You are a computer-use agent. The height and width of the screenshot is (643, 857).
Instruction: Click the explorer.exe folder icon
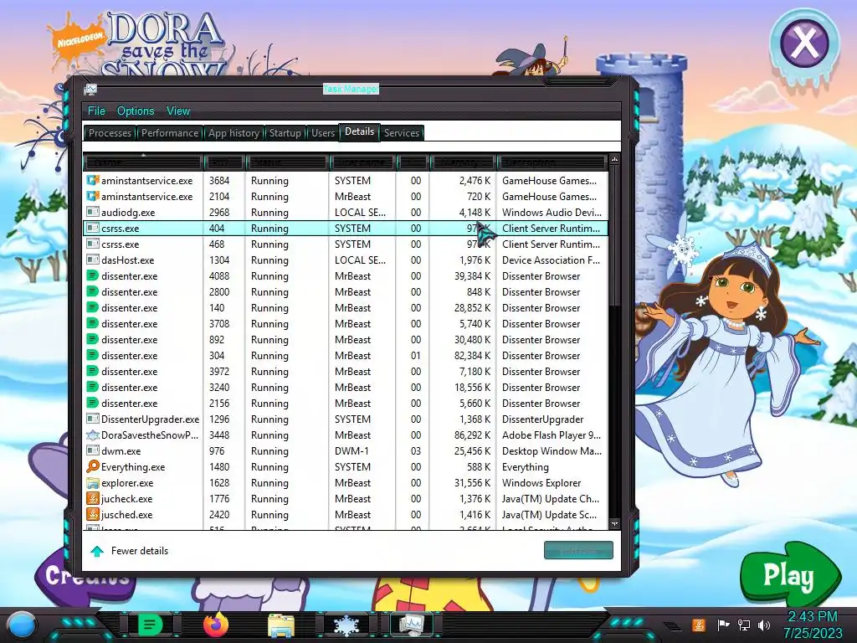click(x=93, y=482)
